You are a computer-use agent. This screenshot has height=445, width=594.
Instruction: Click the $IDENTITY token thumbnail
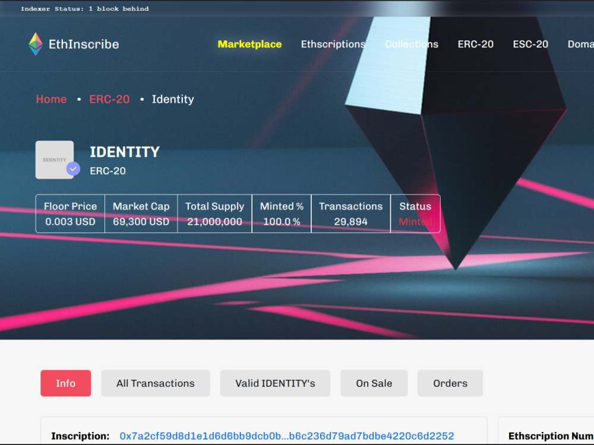click(55, 160)
